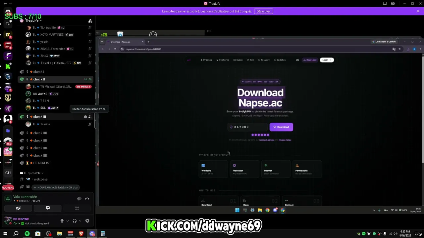Open File Explorer from the taskbar

coord(60,234)
